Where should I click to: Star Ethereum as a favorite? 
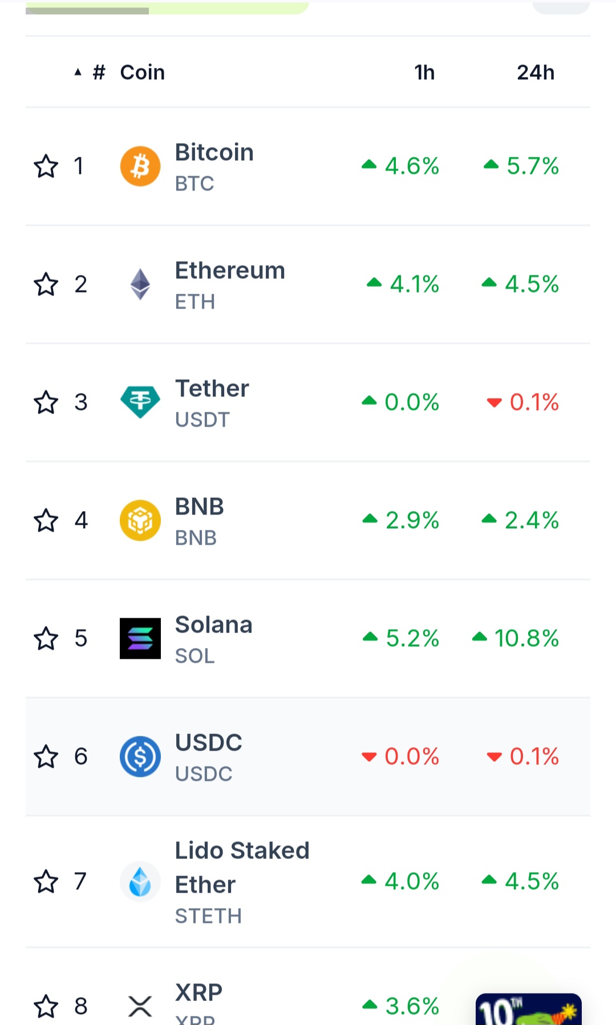pos(46,284)
